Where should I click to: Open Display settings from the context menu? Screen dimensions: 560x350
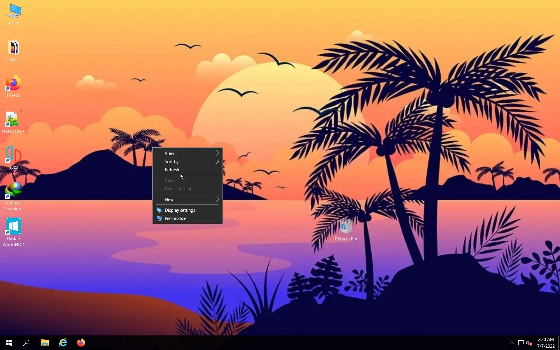[x=180, y=210]
